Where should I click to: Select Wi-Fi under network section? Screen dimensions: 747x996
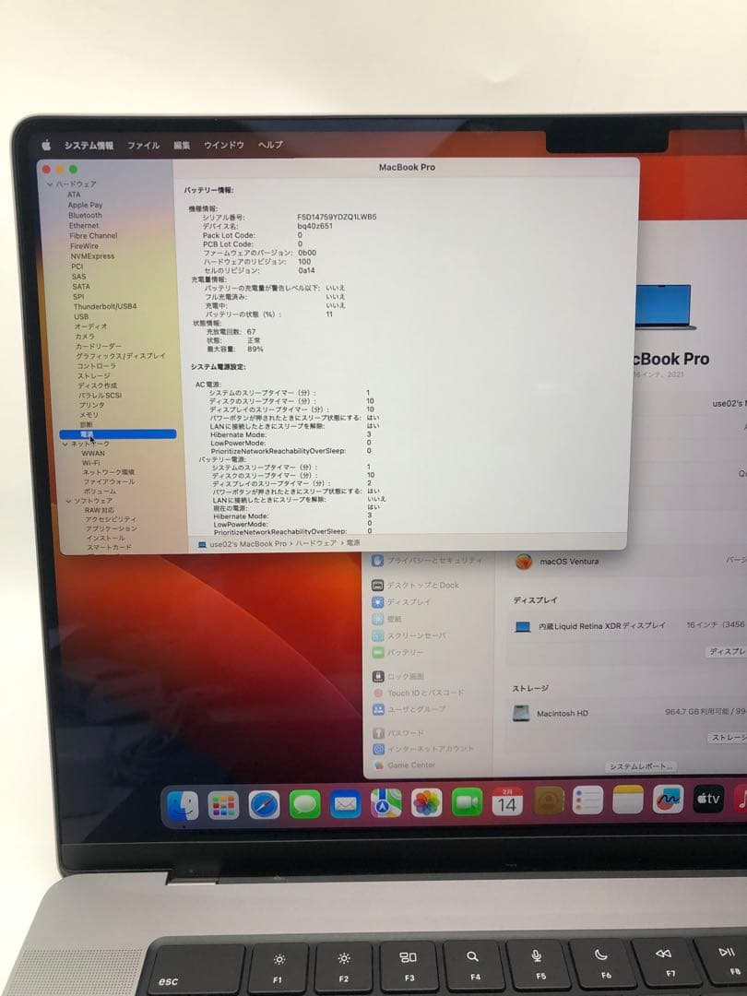pyautogui.click(x=90, y=463)
